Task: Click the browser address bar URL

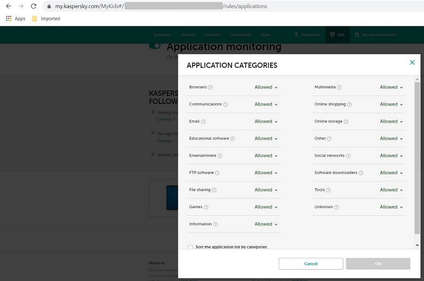Action: point(161,6)
